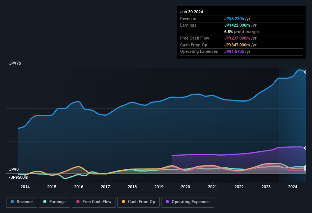Toggle the Free Cash Flow legend button

coord(94,202)
